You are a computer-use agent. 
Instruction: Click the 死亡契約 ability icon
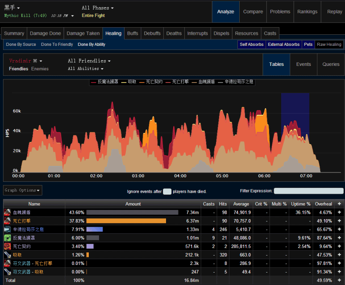click(x=8, y=246)
